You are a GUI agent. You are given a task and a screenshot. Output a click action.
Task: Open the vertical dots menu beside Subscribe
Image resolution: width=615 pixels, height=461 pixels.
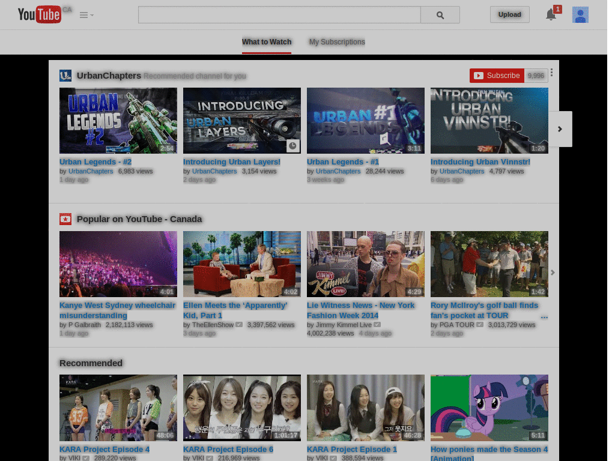tap(551, 72)
